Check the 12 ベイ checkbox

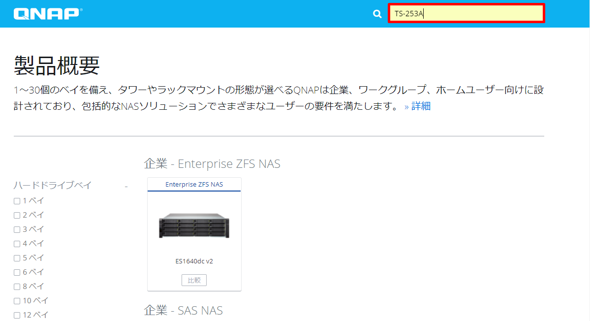click(17, 316)
